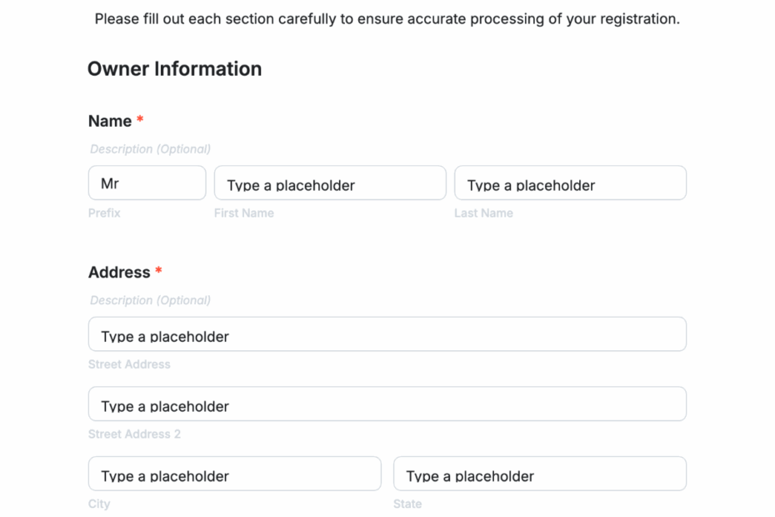Click the Last Name caption label
This screenshot has width=775, height=517.
[x=483, y=213]
